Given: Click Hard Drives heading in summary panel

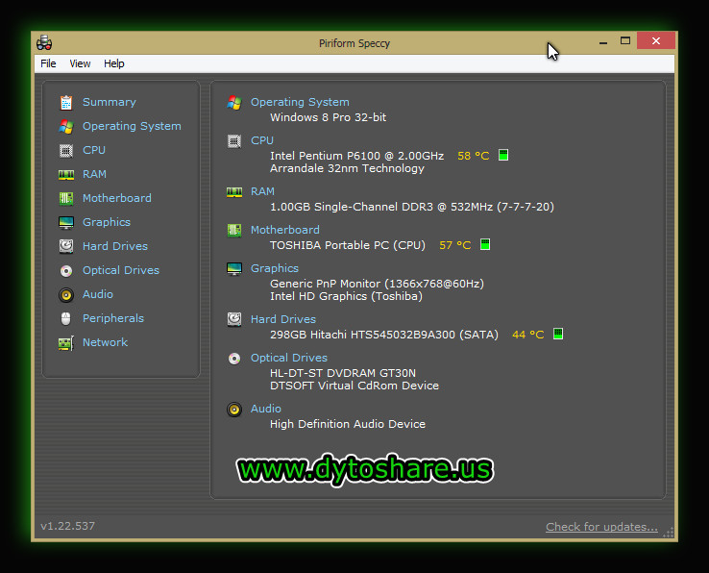Looking at the screenshot, I should tap(283, 319).
